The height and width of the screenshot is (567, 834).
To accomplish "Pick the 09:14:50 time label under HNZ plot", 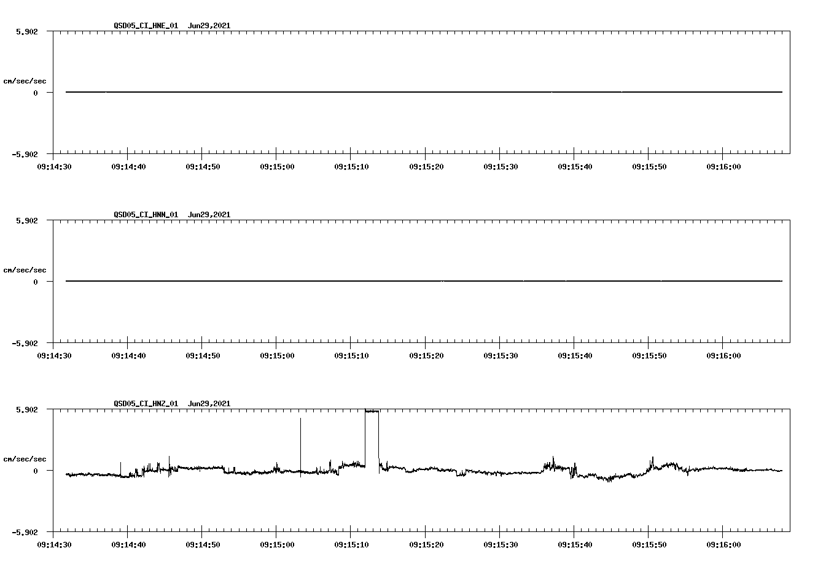I will coord(202,545).
